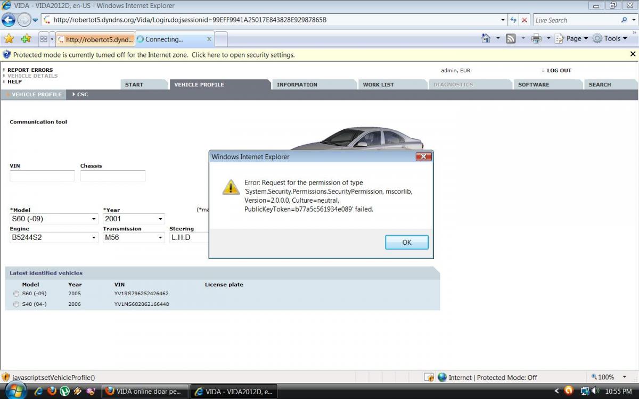Switch to VIDA online Firefox taskbar window
This screenshot has height=399, width=639.
145,391
